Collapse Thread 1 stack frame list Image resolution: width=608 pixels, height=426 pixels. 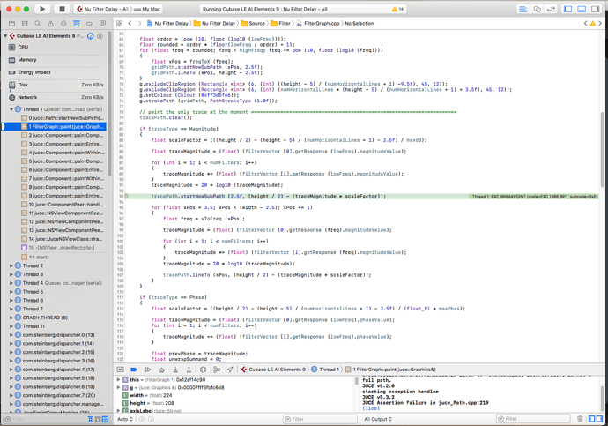pos(11,109)
